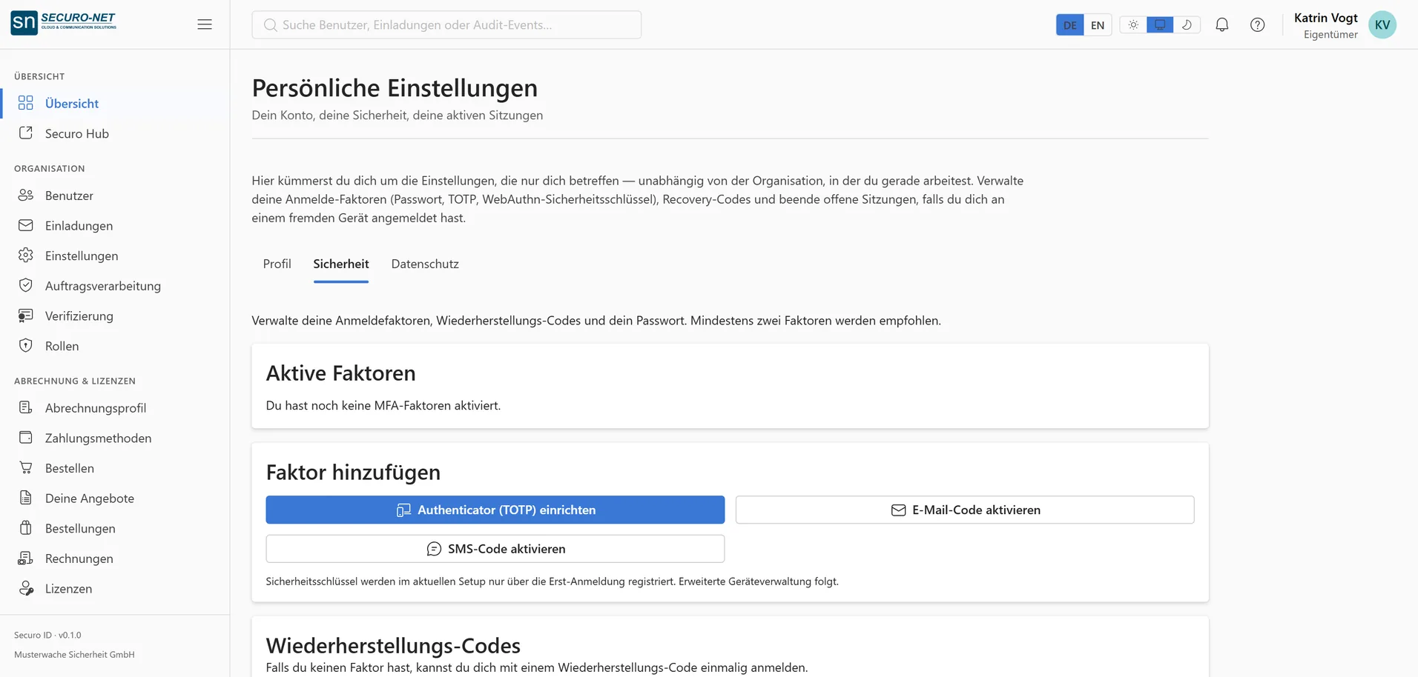Screen dimensions: 1418x677
Task: Click Abrechnungsprofil icon
Action: (26, 407)
